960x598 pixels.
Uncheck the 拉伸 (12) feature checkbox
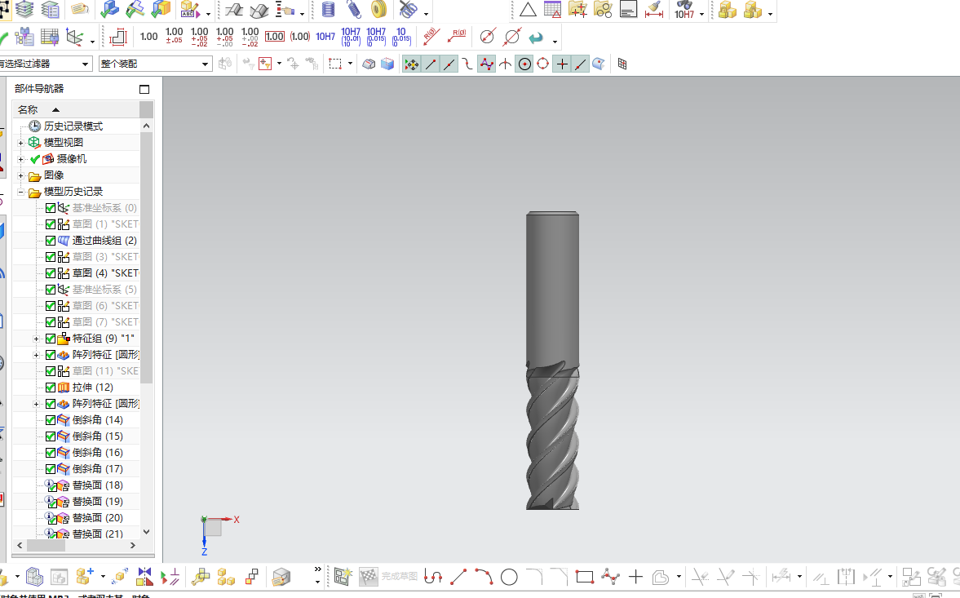[51, 388]
